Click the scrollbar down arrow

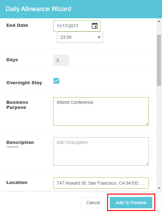coord(159,188)
